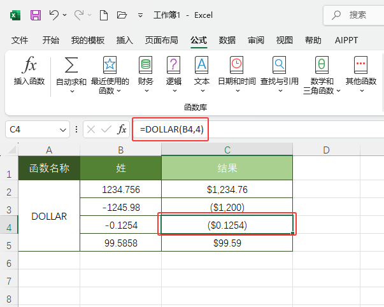Open the 逻辑 functions library
384x307 pixels.
point(174,75)
